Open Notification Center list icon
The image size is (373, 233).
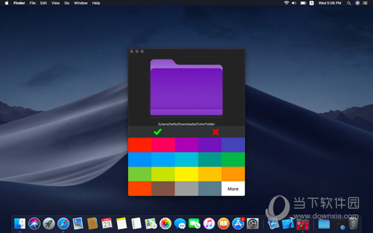[365, 3]
